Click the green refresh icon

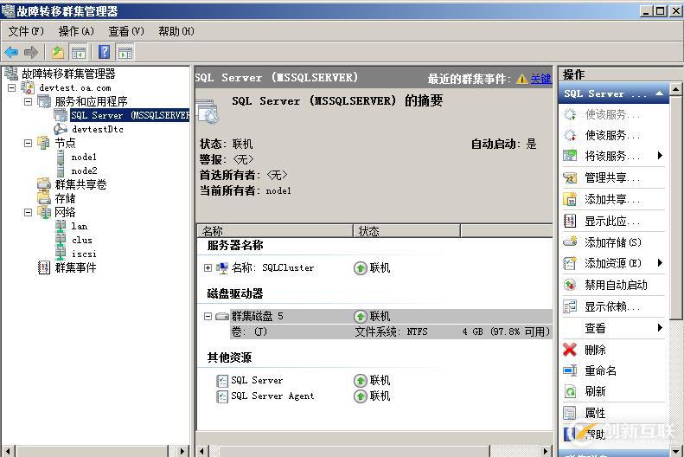570,391
